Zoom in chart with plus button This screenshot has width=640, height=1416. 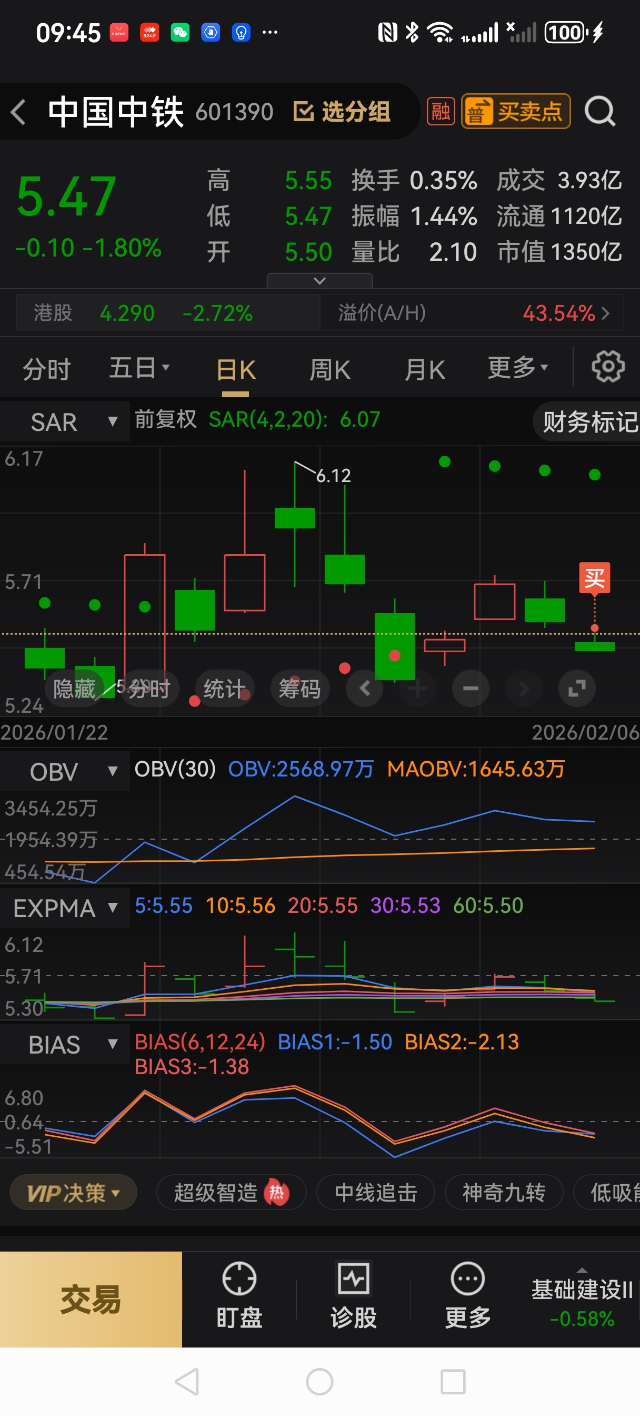417,687
